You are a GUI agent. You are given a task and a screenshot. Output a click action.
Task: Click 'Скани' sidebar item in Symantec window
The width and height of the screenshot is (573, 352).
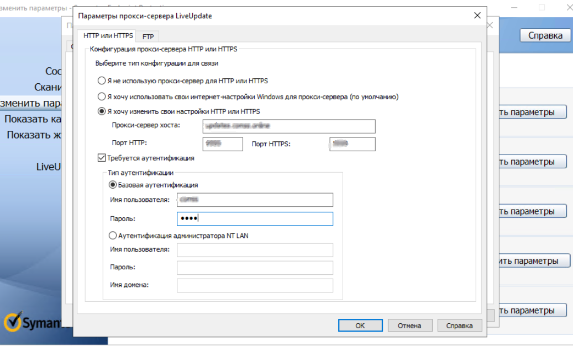[48, 87]
